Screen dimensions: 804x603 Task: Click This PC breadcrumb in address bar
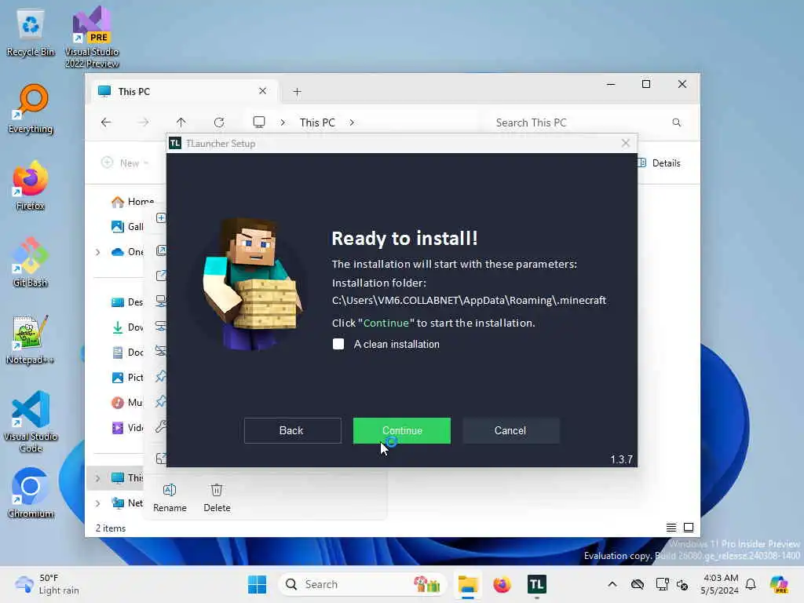coord(317,122)
